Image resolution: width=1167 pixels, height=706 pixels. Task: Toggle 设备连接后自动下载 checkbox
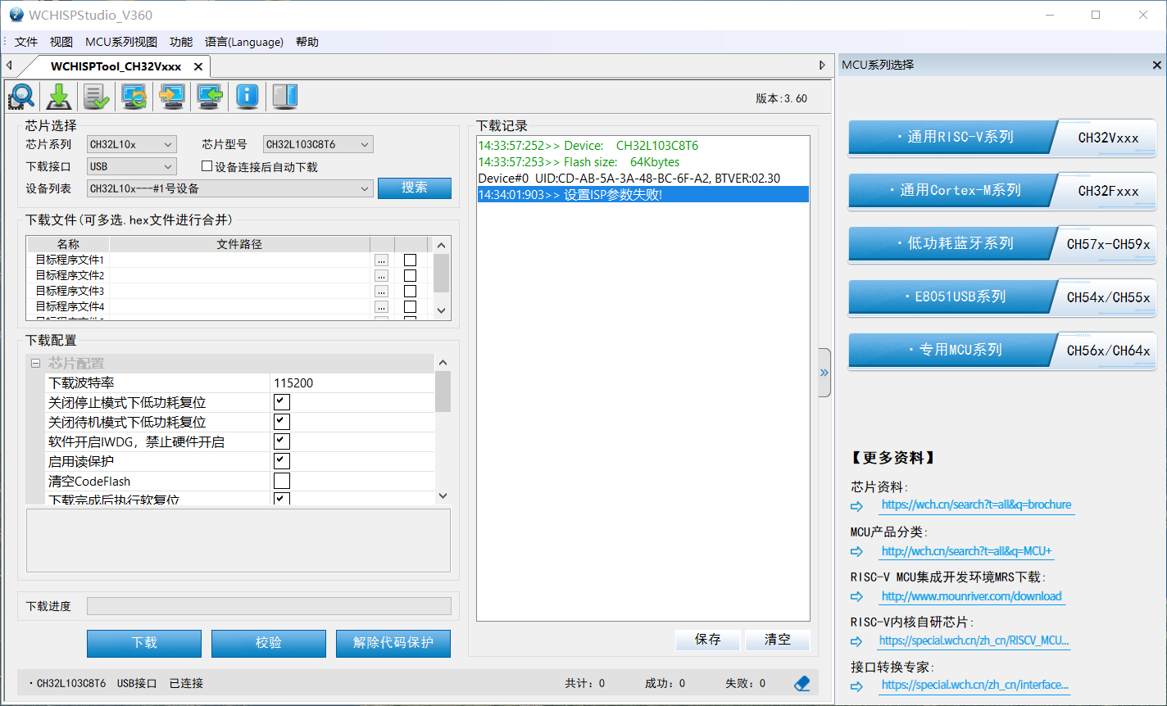point(207,166)
